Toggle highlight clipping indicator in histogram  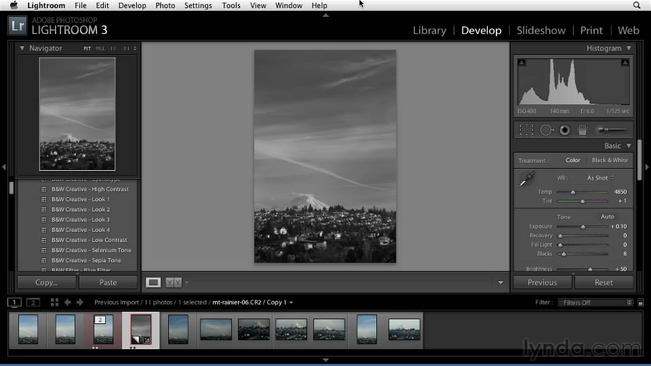coord(625,62)
